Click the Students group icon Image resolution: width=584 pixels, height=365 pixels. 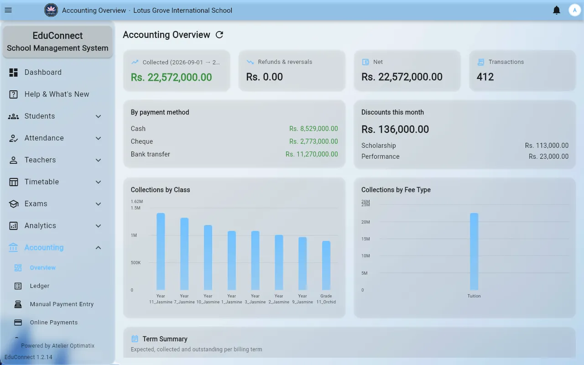14,116
